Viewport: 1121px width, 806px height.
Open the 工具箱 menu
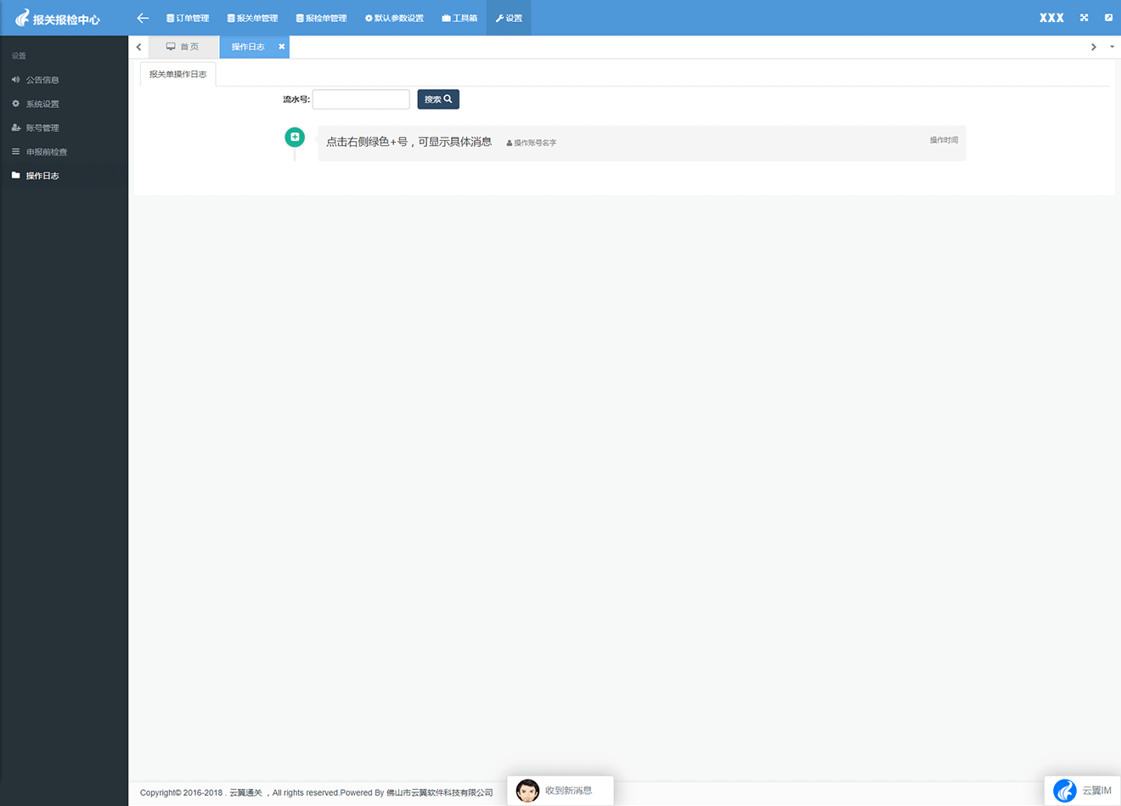[x=459, y=18]
